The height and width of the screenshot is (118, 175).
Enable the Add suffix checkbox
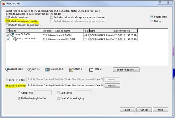[58, 93]
